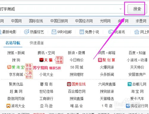Open the 安居客房产 link
Screen dimensions: 149x114
tap(137, 75)
